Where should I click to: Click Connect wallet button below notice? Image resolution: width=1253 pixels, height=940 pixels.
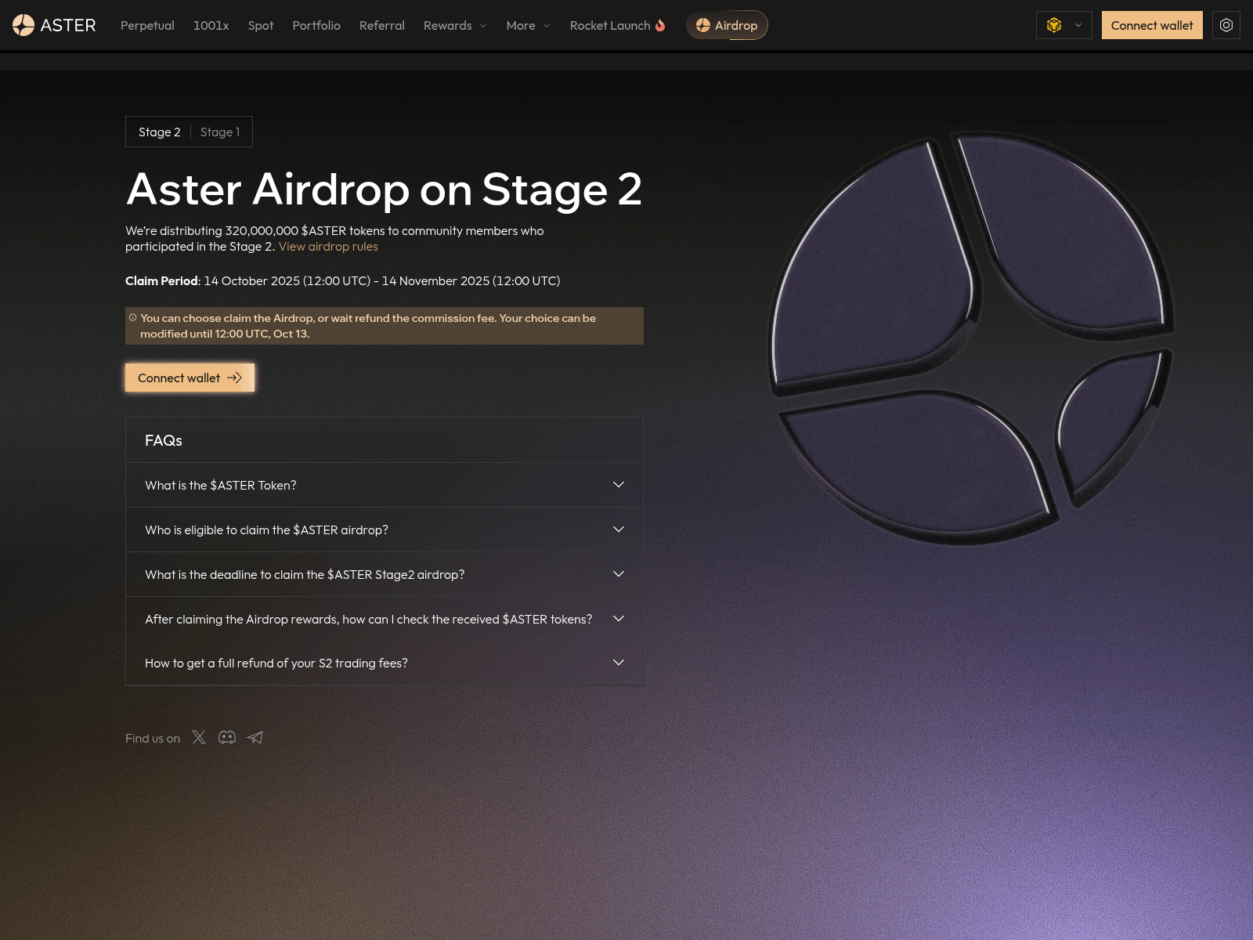click(190, 378)
